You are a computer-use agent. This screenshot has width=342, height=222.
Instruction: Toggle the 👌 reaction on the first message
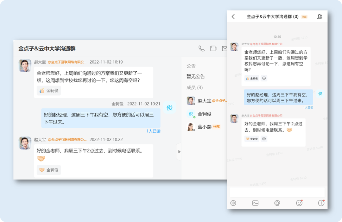point(48,90)
